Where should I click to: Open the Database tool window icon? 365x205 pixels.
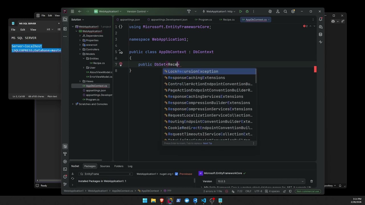coord(321,34)
